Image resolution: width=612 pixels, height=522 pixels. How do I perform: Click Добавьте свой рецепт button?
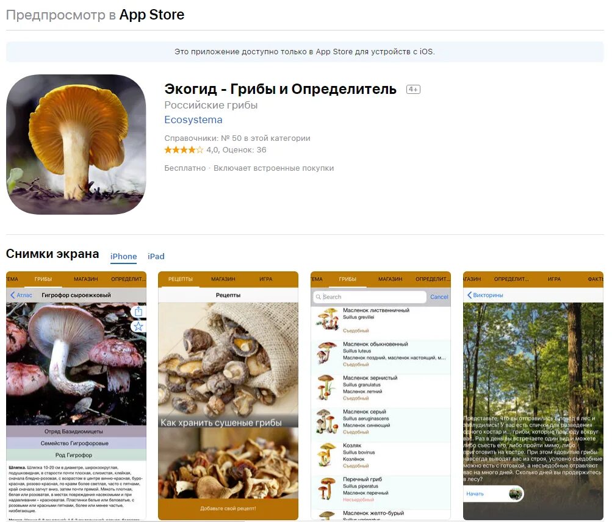[228, 509]
